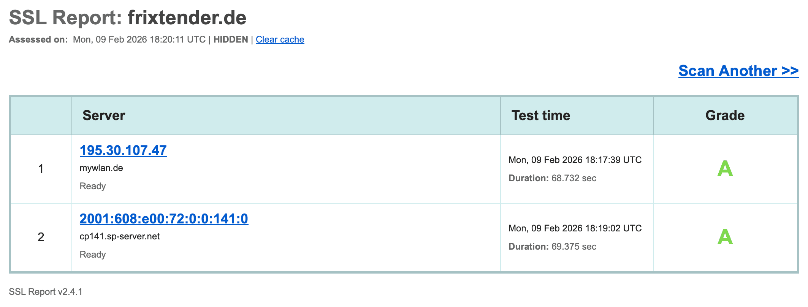808x307 pixels.
Task: Select the cp141.sp-server.net hostname text
Action: pos(120,236)
